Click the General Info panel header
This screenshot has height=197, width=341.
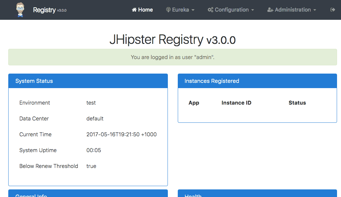(x=88, y=193)
